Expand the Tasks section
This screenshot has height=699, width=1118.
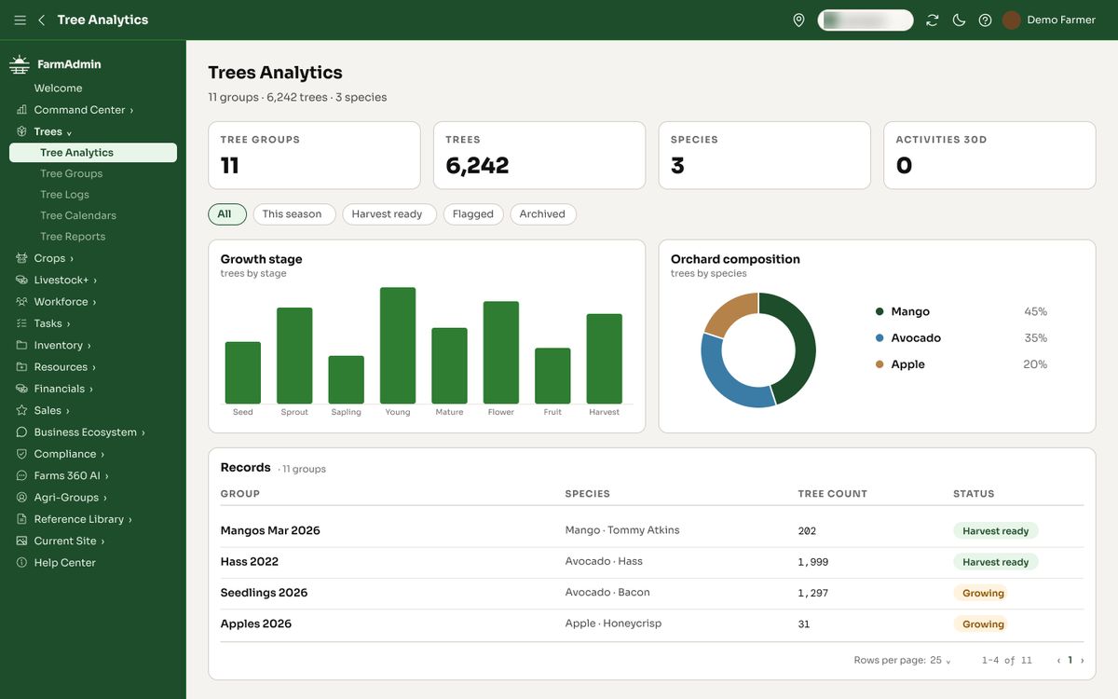pos(69,323)
